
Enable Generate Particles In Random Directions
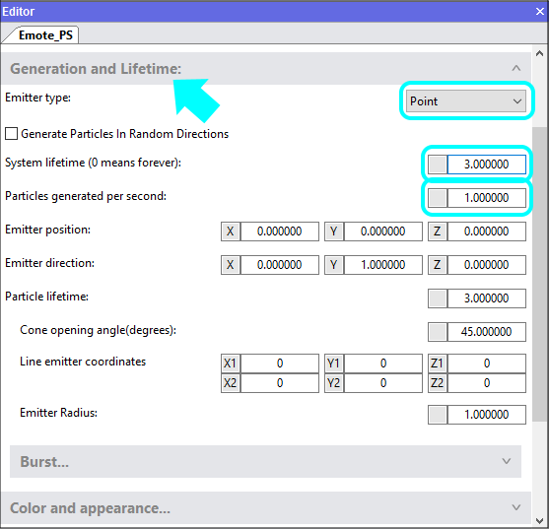tap(12, 134)
